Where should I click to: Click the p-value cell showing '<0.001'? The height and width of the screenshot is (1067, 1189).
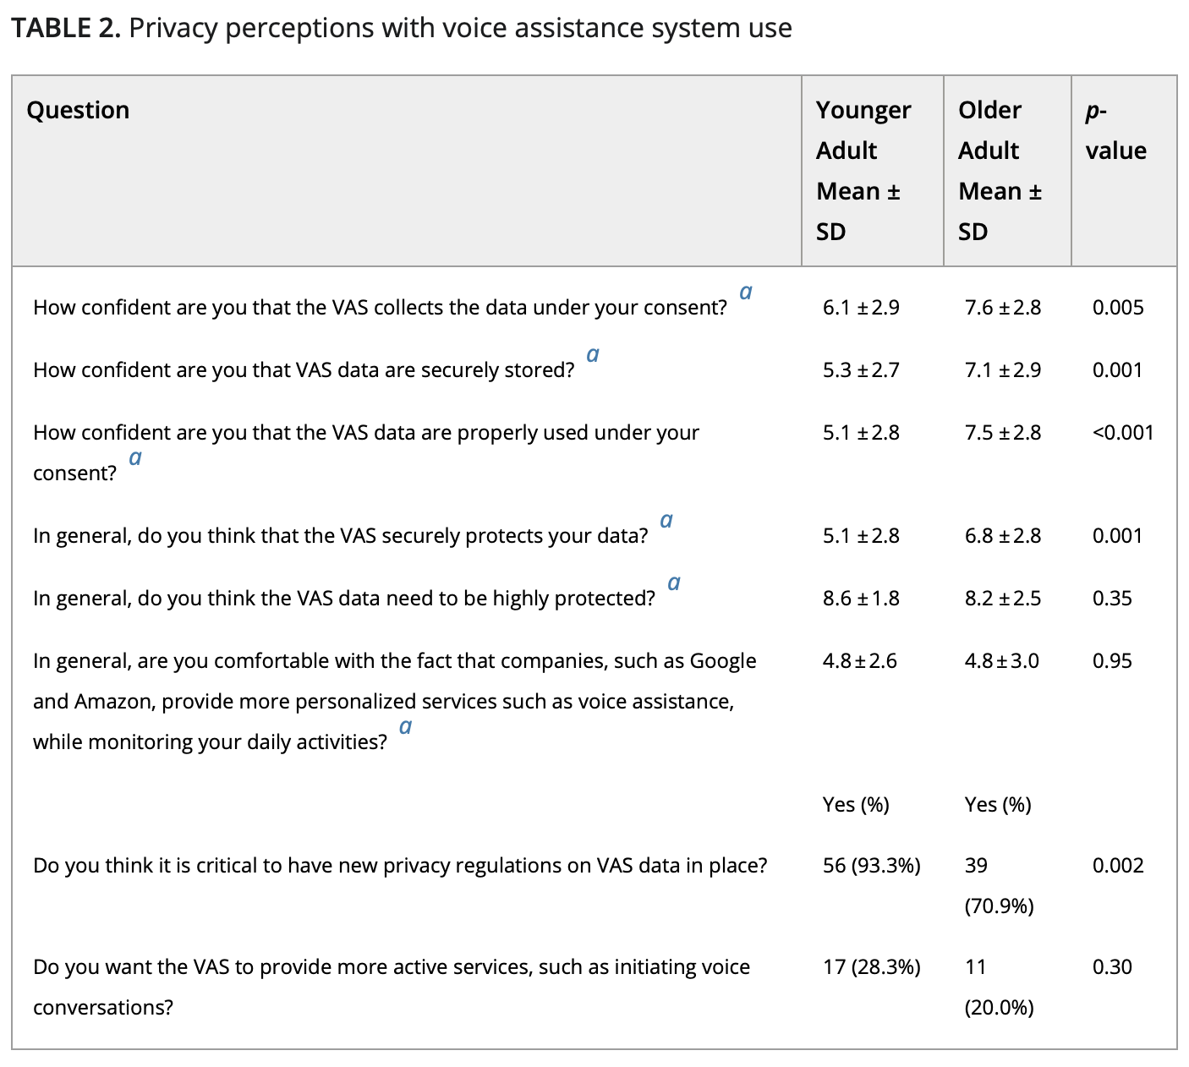click(1122, 433)
